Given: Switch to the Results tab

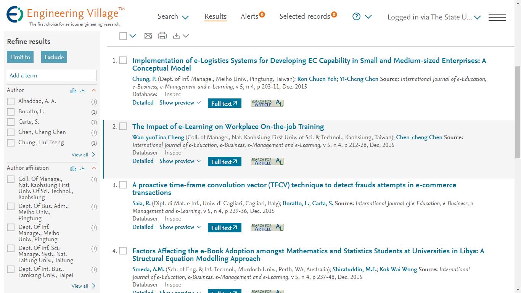Looking at the screenshot, I should point(215,16).
